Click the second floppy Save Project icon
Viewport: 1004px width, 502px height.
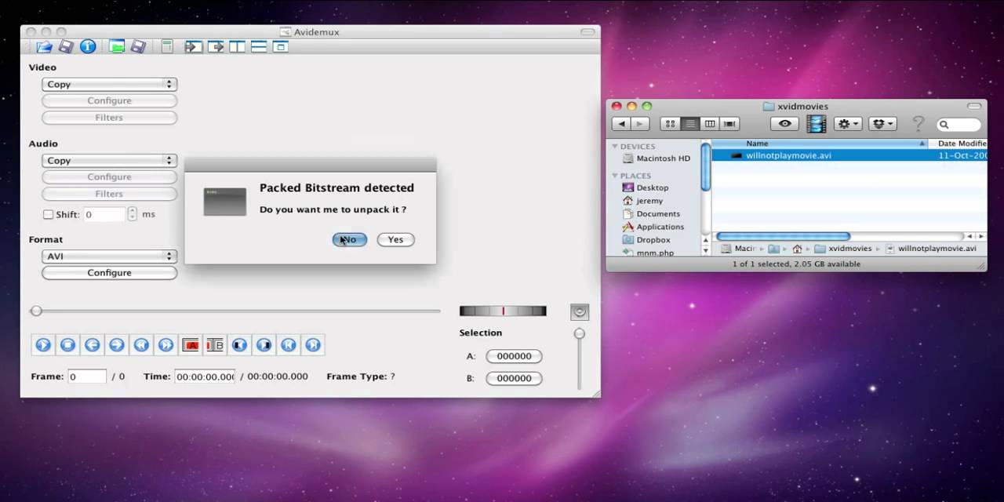[138, 47]
